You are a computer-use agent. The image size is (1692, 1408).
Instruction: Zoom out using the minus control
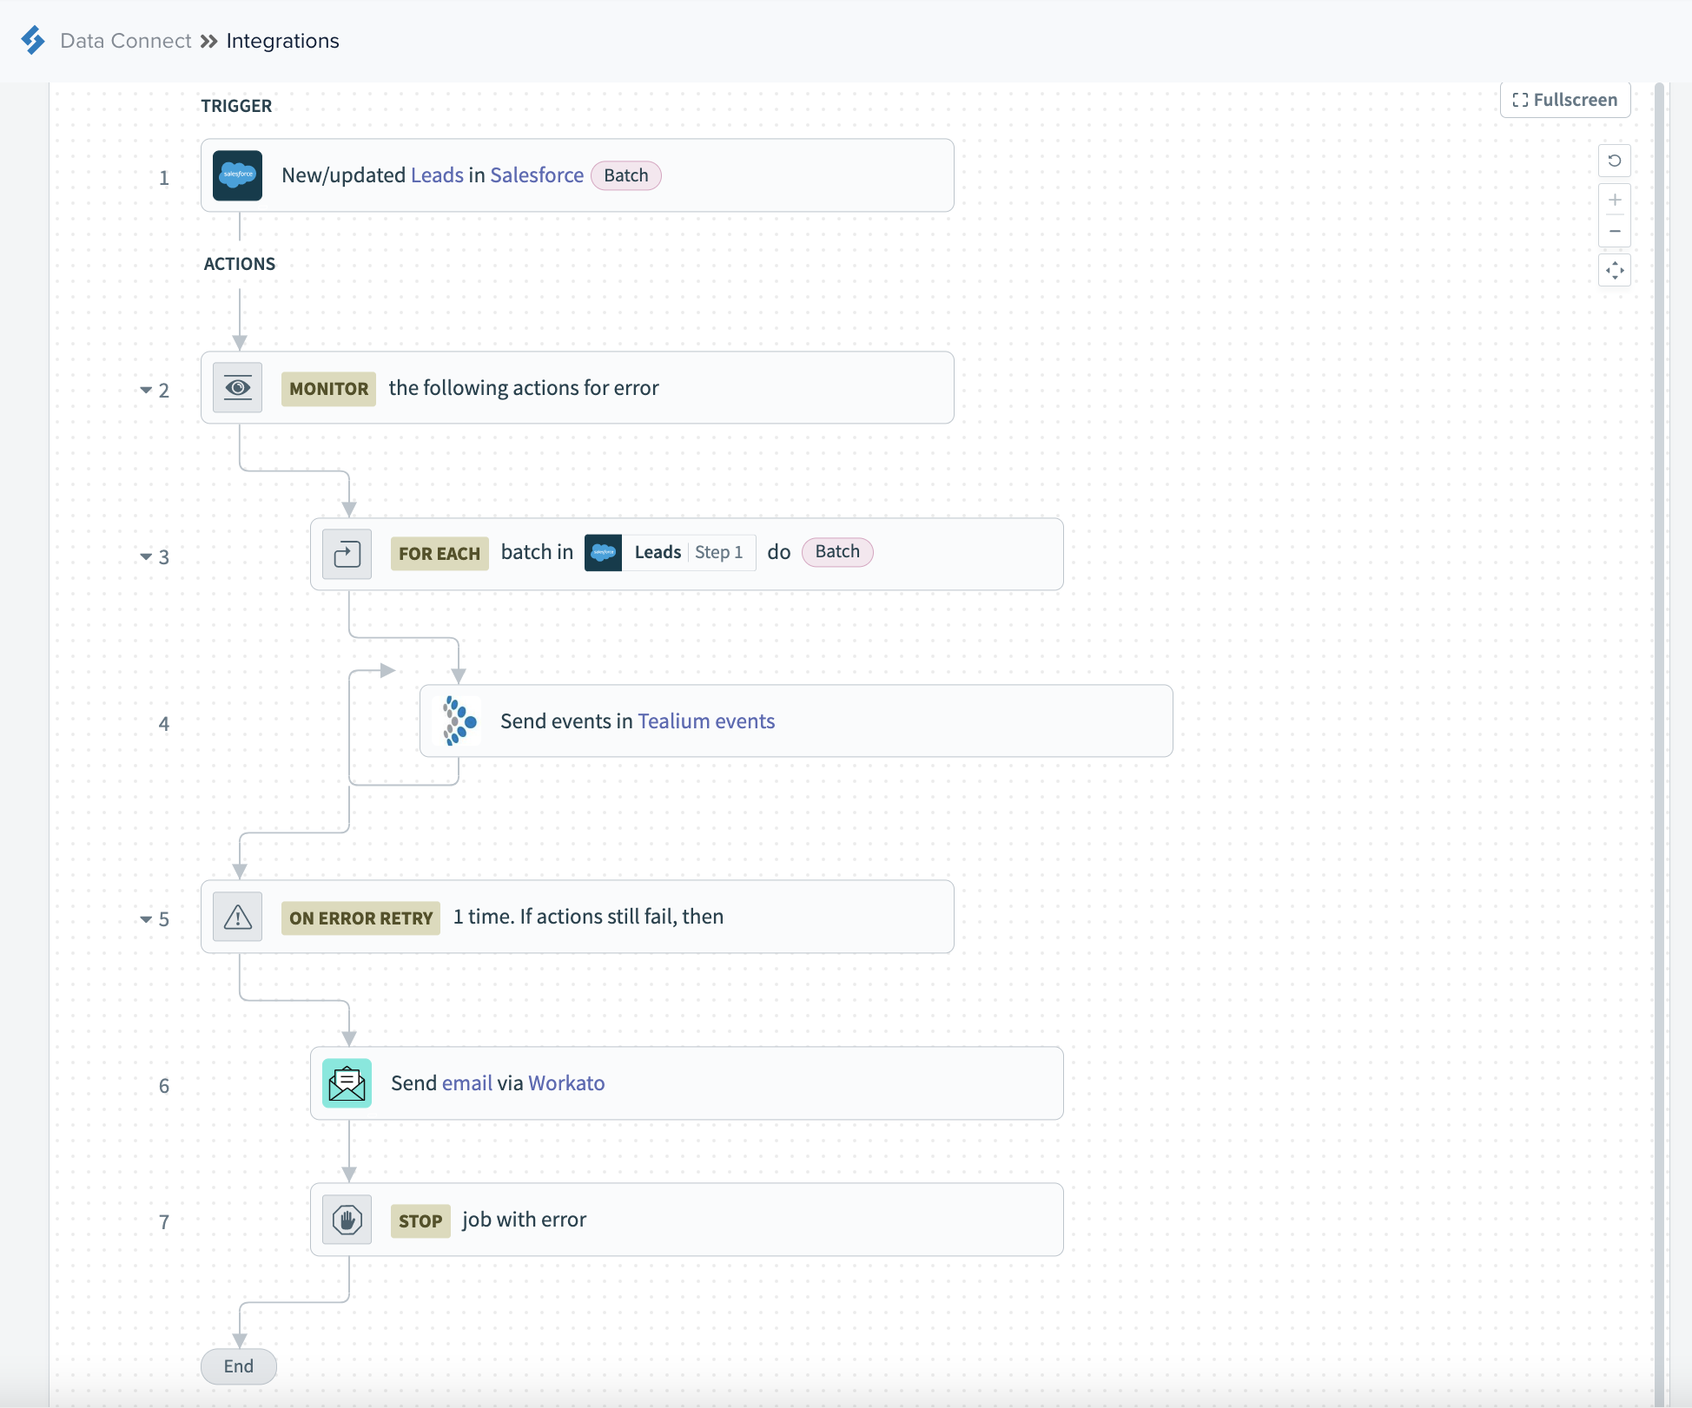click(x=1614, y=231)
